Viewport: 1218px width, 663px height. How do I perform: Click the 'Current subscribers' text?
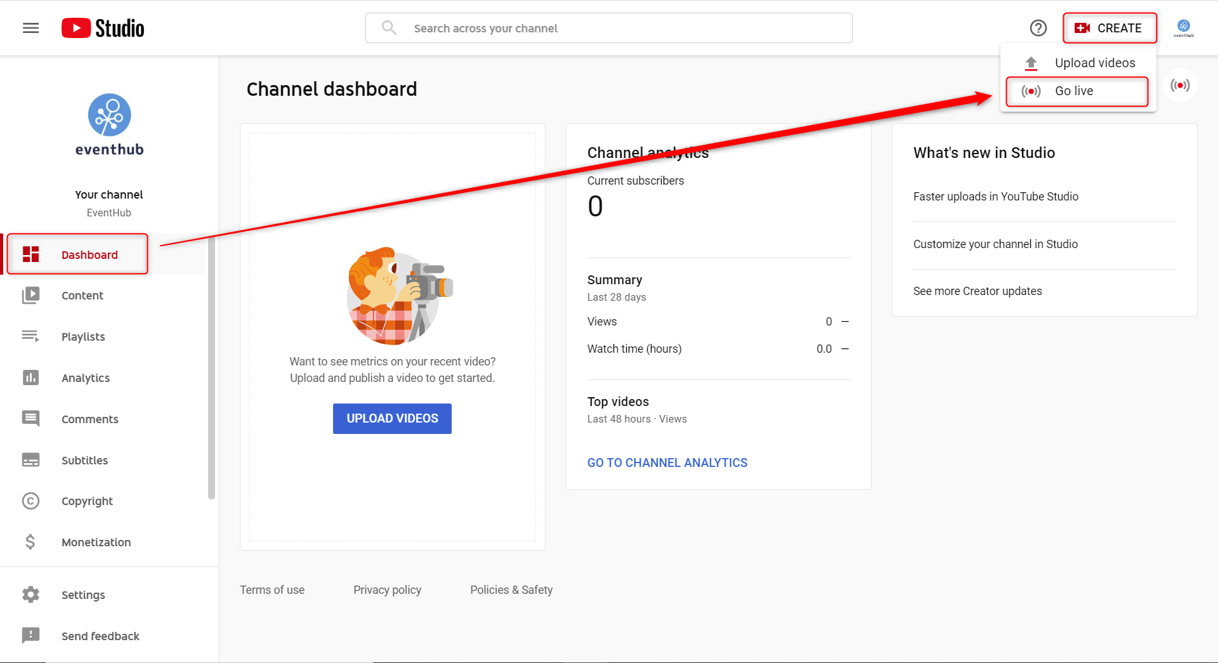[636, 181]
